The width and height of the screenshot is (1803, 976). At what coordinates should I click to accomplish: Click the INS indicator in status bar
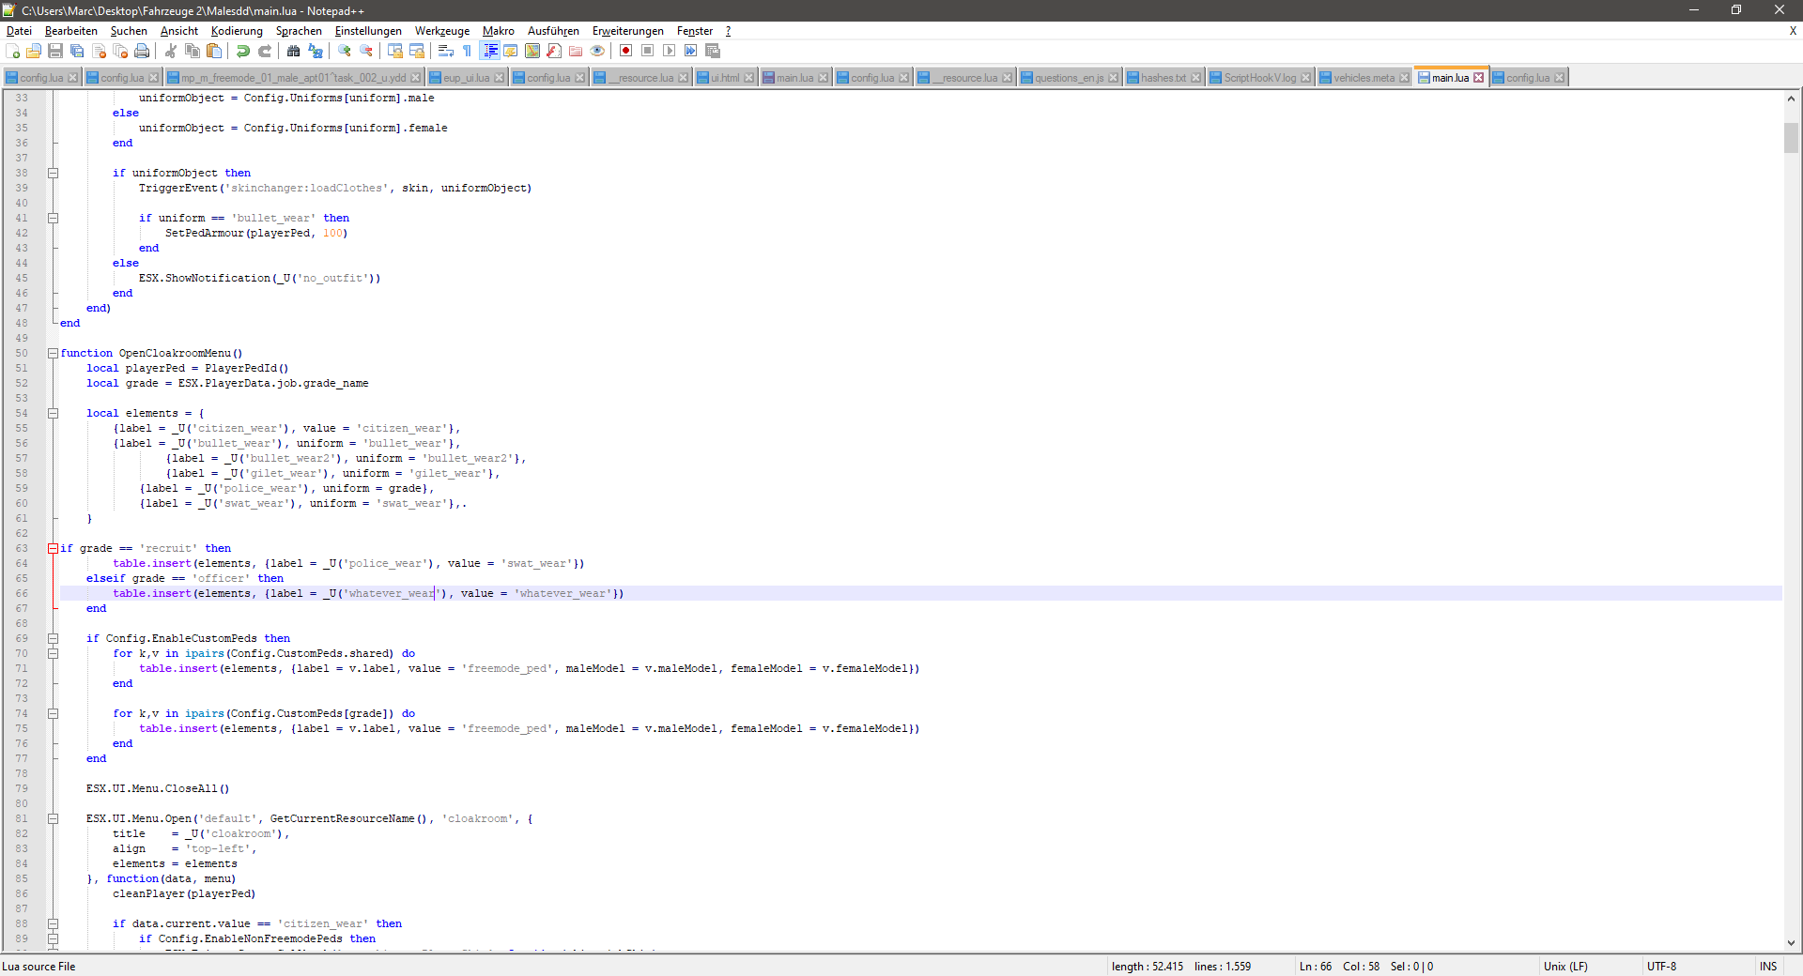pos(1769,967)
